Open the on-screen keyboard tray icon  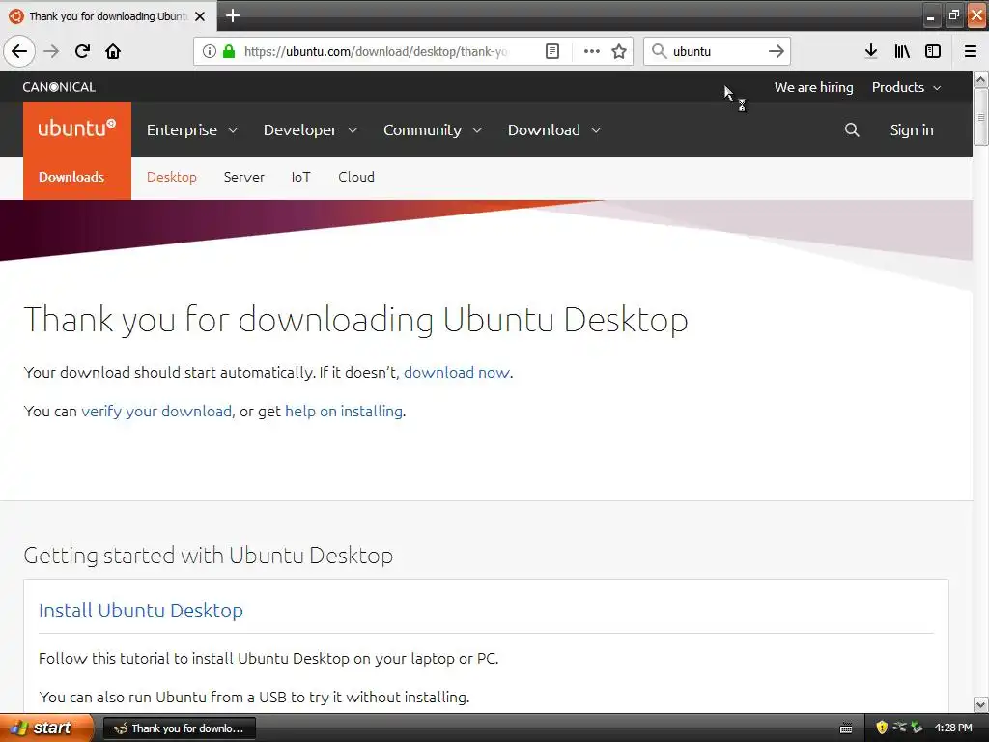846,728
